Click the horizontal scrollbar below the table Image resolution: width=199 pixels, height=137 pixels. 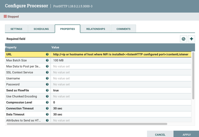pos(87,124)
